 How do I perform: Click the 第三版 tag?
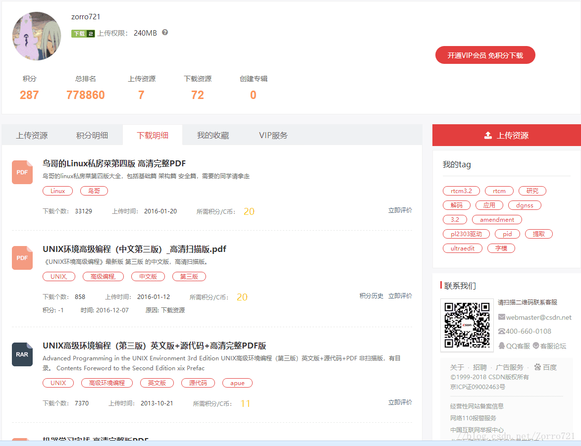189,276
